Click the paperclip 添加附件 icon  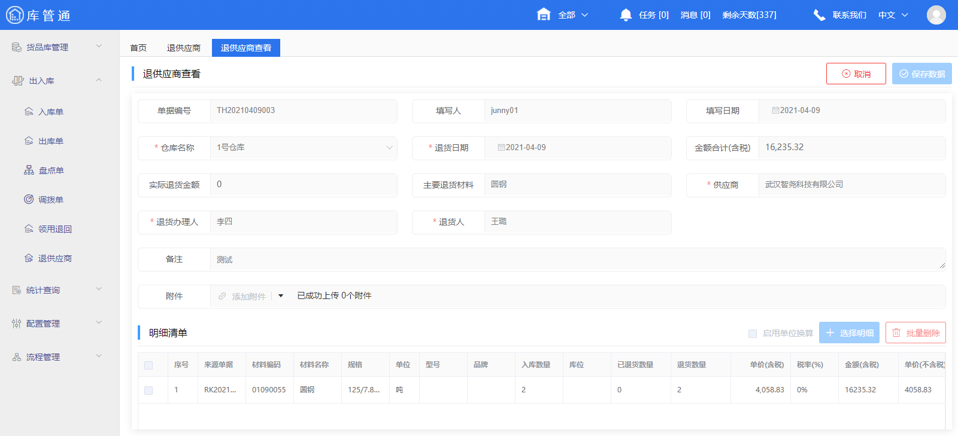222,297
